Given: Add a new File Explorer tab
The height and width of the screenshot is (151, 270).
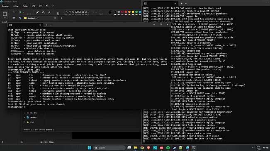Looking at the screenshot, I should (61, 18).
